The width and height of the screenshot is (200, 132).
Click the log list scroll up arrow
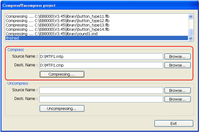(x=190, y=17)
